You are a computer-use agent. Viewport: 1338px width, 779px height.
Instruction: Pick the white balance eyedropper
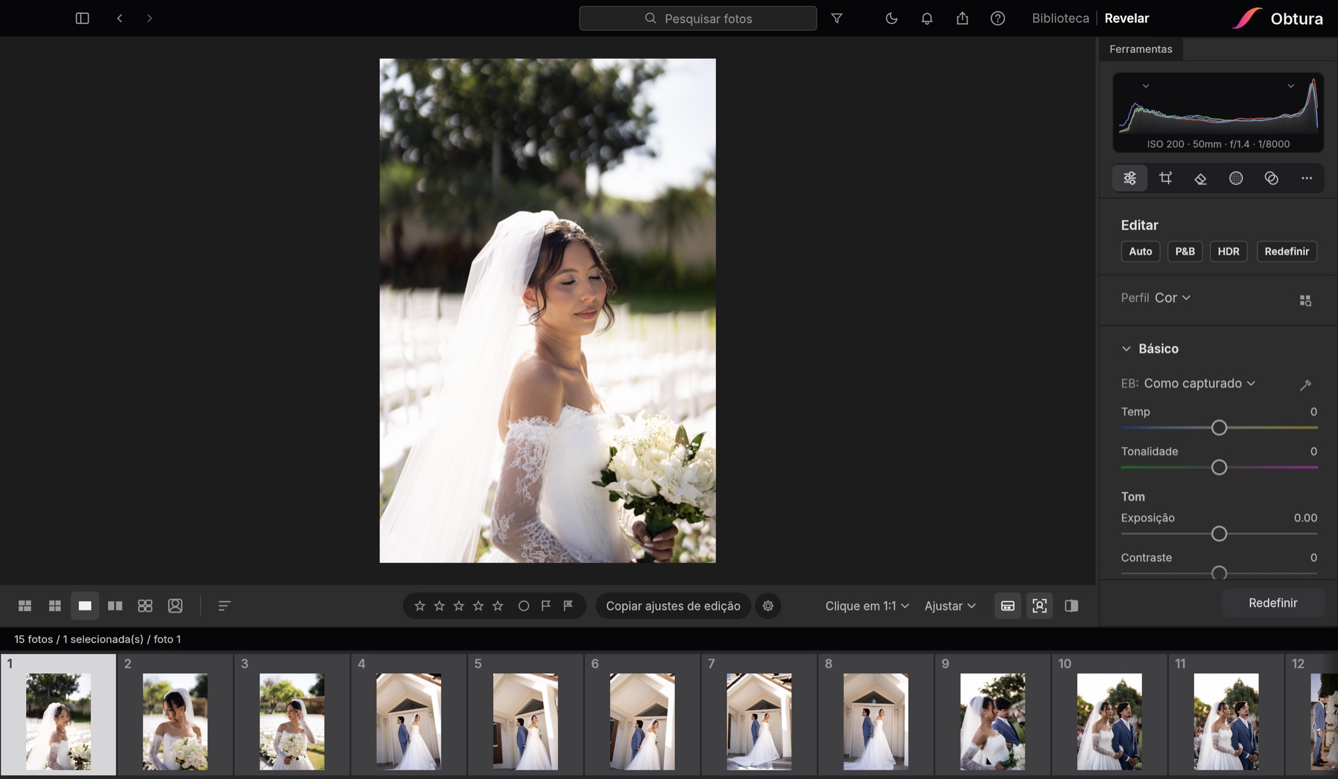pos(1305,385)
